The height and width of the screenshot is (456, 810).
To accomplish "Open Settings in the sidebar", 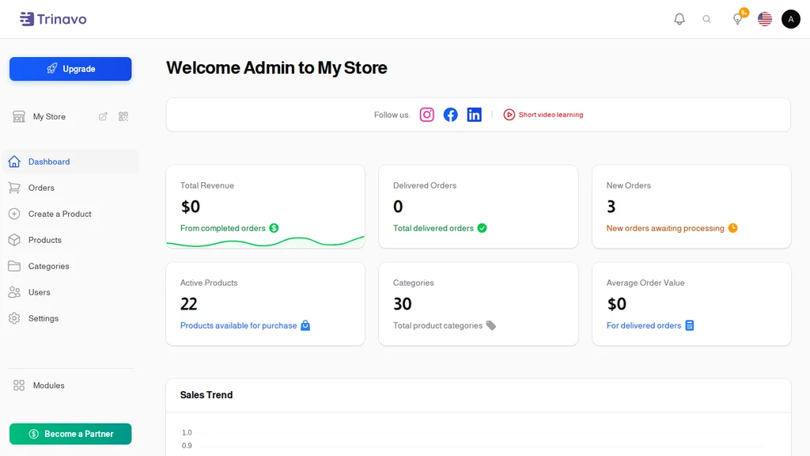I will (70, 318).
